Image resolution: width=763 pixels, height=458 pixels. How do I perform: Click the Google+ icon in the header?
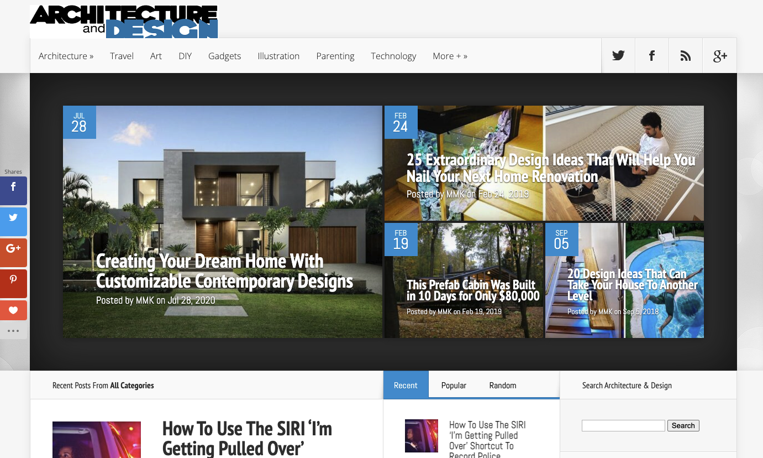tap(719, 55)
